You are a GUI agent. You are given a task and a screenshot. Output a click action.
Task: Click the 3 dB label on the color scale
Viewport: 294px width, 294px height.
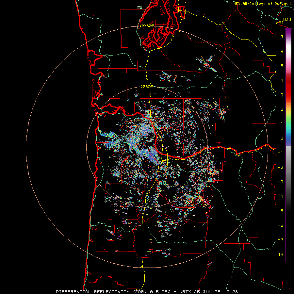(x=282, y=95)
